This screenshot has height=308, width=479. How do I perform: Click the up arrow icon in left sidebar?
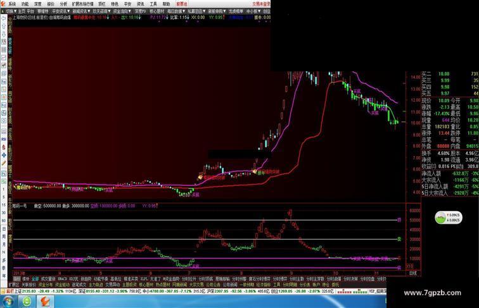4,27
